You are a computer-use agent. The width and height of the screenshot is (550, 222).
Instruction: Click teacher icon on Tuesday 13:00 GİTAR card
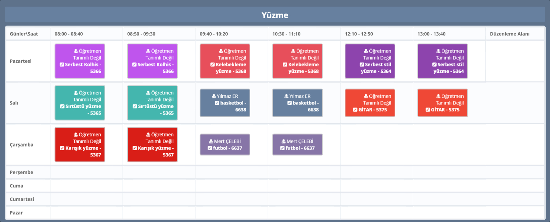point(438,96)
